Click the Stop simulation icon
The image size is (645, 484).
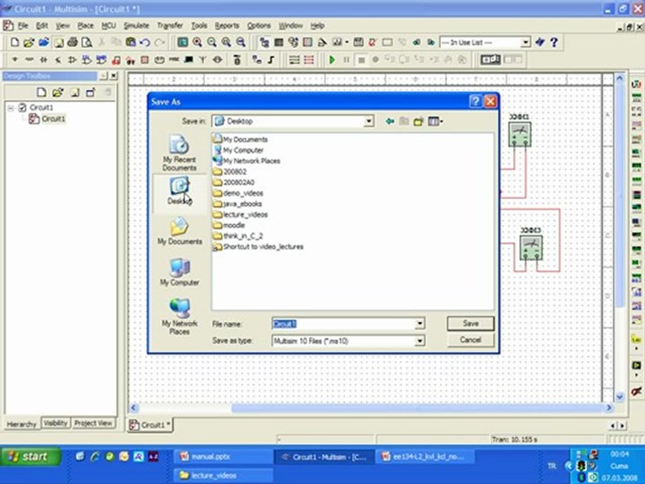point(361,60)
